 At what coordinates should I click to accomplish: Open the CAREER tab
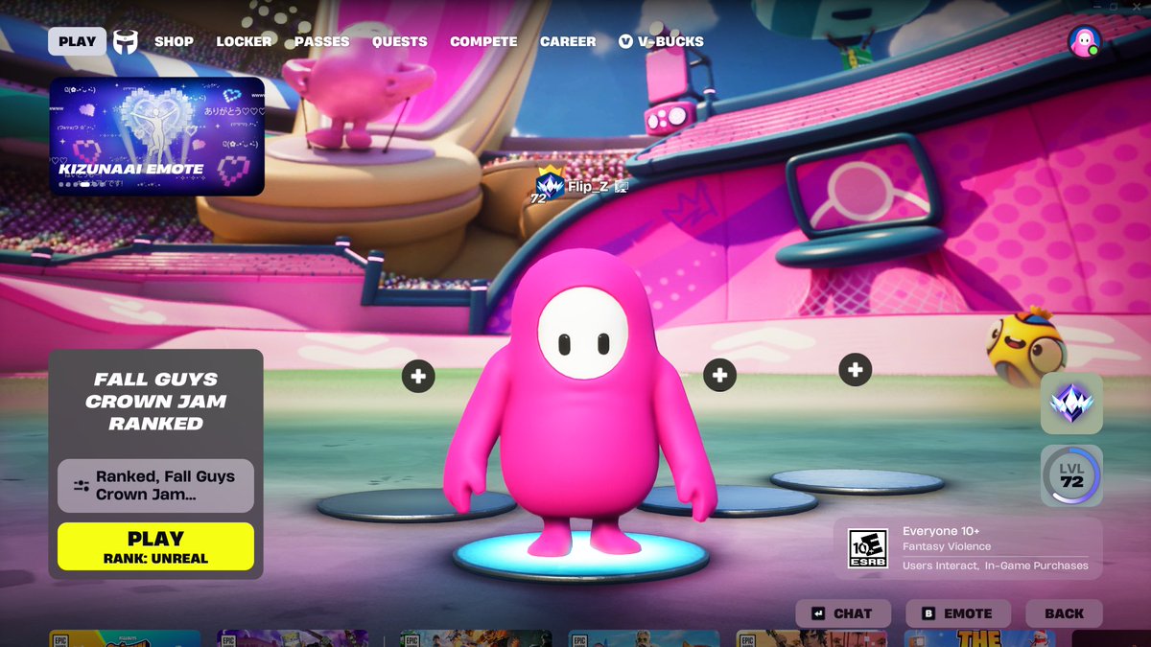click(x=568, y=41)
